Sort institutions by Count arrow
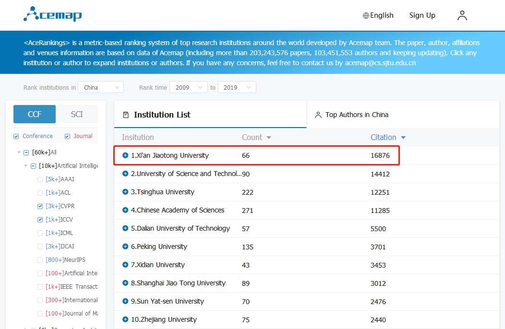This screenshot has width=505, height=329. [x=269, y=138]
